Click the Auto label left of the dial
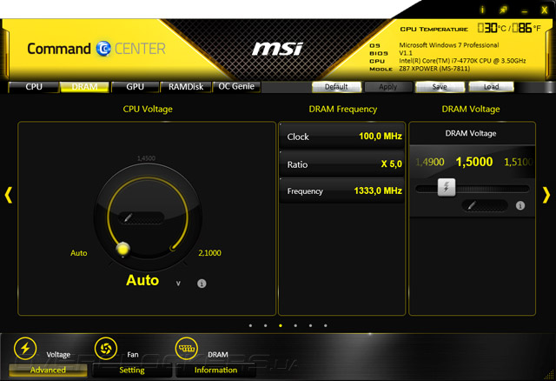Image resolution: width=556 pixels, height=381 pixels. pyautogui.click(x=79, y=253)
